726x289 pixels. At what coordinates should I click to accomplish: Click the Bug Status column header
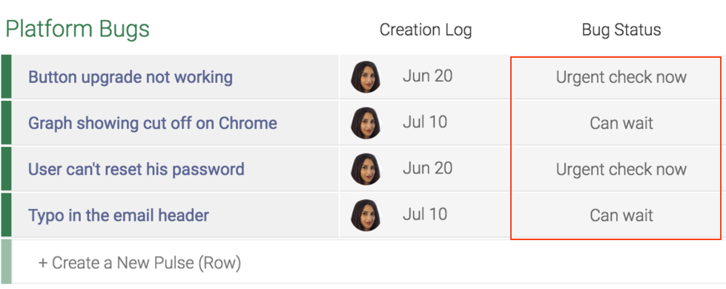(621, 30)
